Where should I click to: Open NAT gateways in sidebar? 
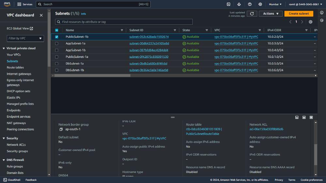pos(16,123)
